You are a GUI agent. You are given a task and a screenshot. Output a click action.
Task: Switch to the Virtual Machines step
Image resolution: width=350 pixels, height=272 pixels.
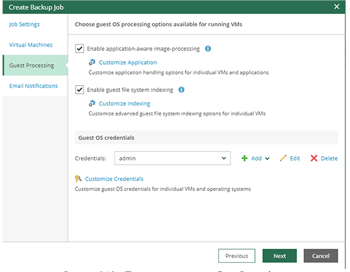click(x=30, y=45)
